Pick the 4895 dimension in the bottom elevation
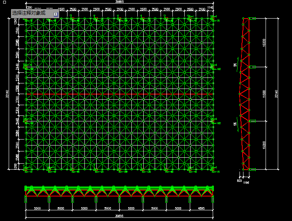 pyautogui.click(x=200, y=208)
